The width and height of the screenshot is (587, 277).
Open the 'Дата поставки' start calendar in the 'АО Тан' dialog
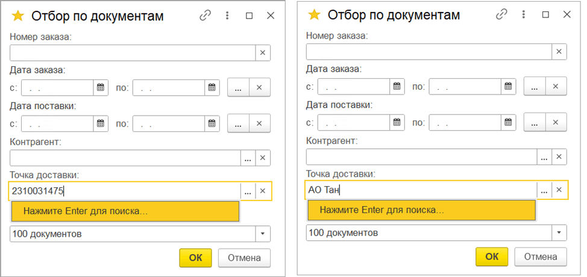click(397, 122)
